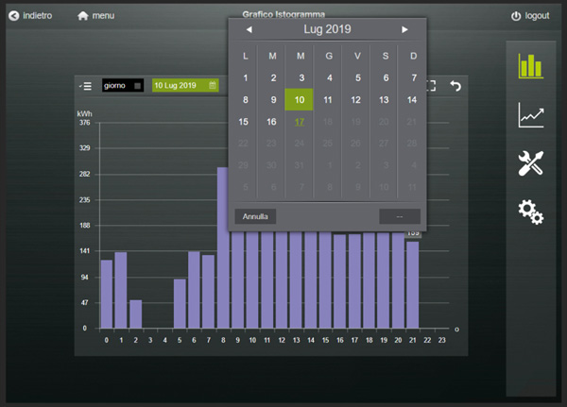Click the checklist series icon in chart toolbar
The image size is (567, 407).
(85, 86)
